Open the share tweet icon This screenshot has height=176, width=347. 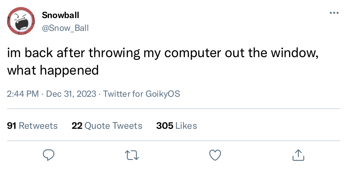pos(298,155)
